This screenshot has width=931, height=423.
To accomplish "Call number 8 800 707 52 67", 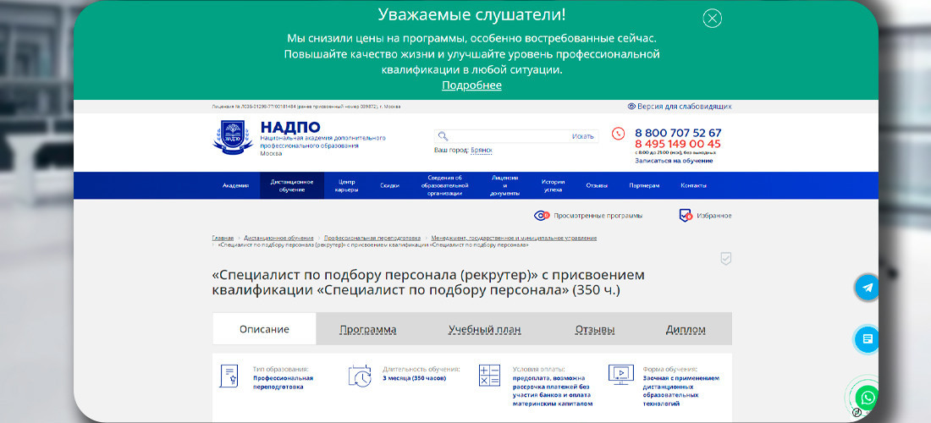I will pyautogui.click(x=678, y=133).
